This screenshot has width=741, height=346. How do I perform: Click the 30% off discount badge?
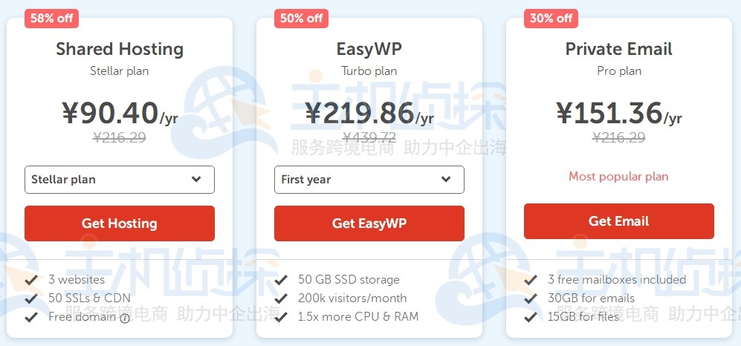click(551, 19)
